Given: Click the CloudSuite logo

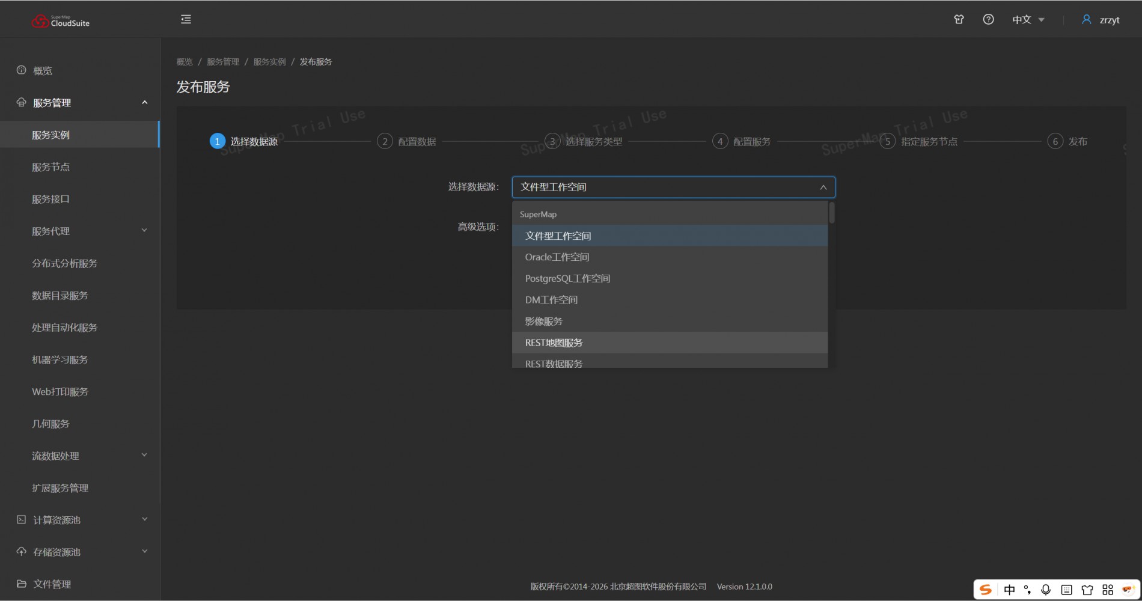Looking at the screenshot, I should tap(61, 21).
